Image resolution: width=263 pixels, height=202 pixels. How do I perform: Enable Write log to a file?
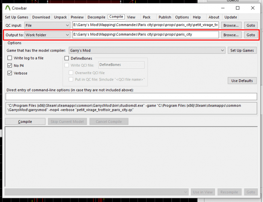click(x=10, y=58)
